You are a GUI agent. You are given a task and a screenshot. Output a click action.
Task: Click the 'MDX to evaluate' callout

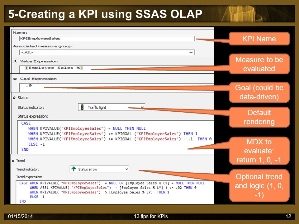coord(259,151)
